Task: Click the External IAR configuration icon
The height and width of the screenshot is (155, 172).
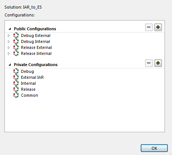Action: click(x=16, y=77)
